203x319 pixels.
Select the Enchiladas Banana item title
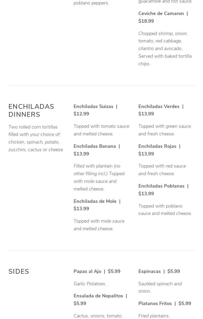(95, 146)
